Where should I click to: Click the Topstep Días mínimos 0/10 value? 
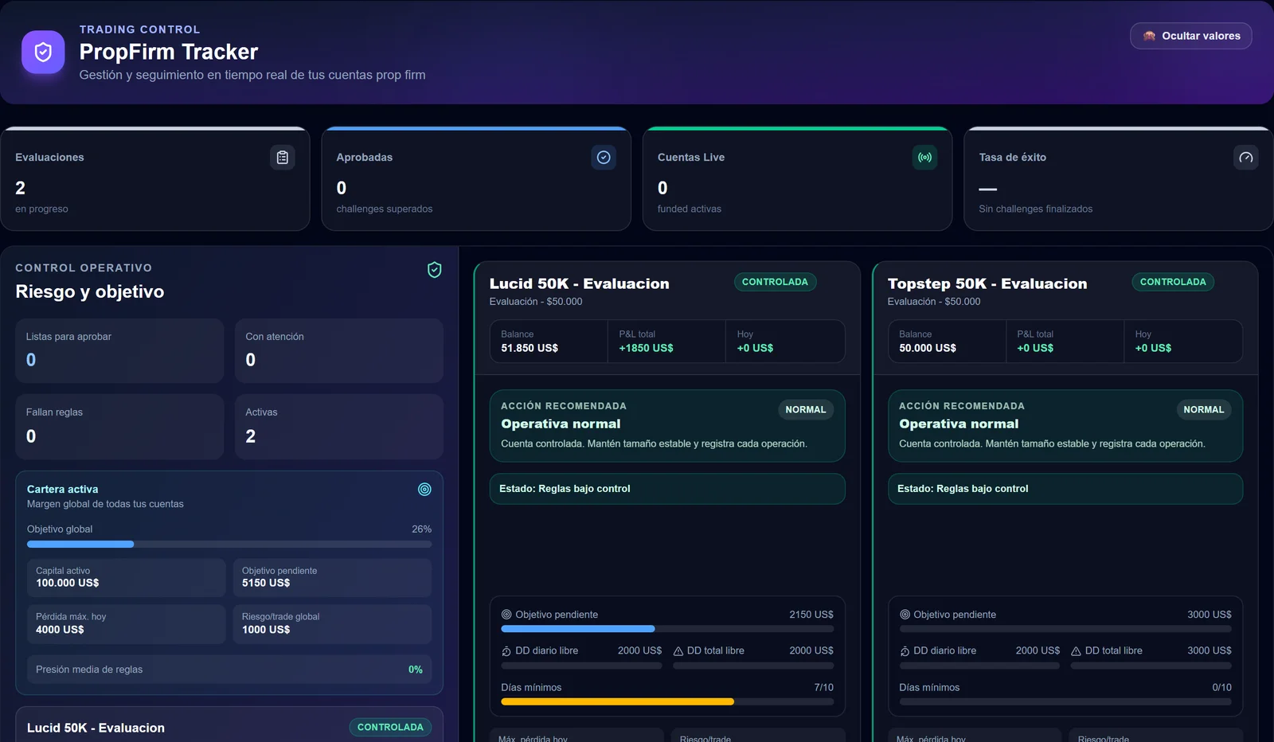[1221, 688]
